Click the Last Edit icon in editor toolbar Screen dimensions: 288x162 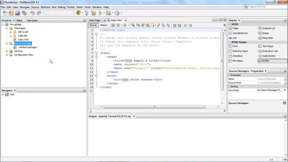click(x=113, y=25)
